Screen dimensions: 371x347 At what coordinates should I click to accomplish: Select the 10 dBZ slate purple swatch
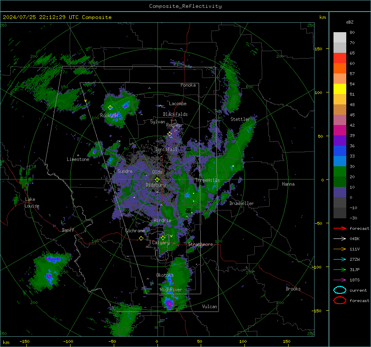click(x=340, y=192)
